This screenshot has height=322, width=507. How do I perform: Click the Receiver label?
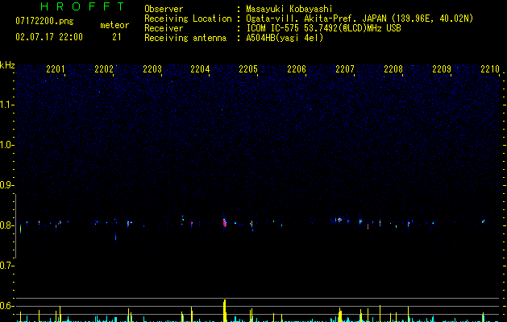[164, 28]
